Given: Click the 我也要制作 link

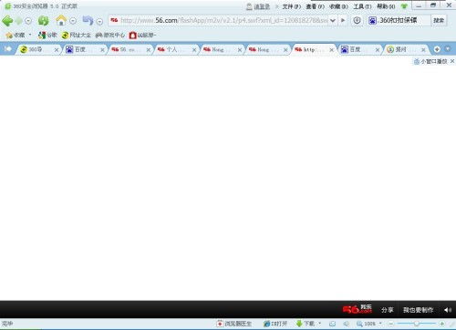Looking at the screenshot, I should (x=419, y=310).
